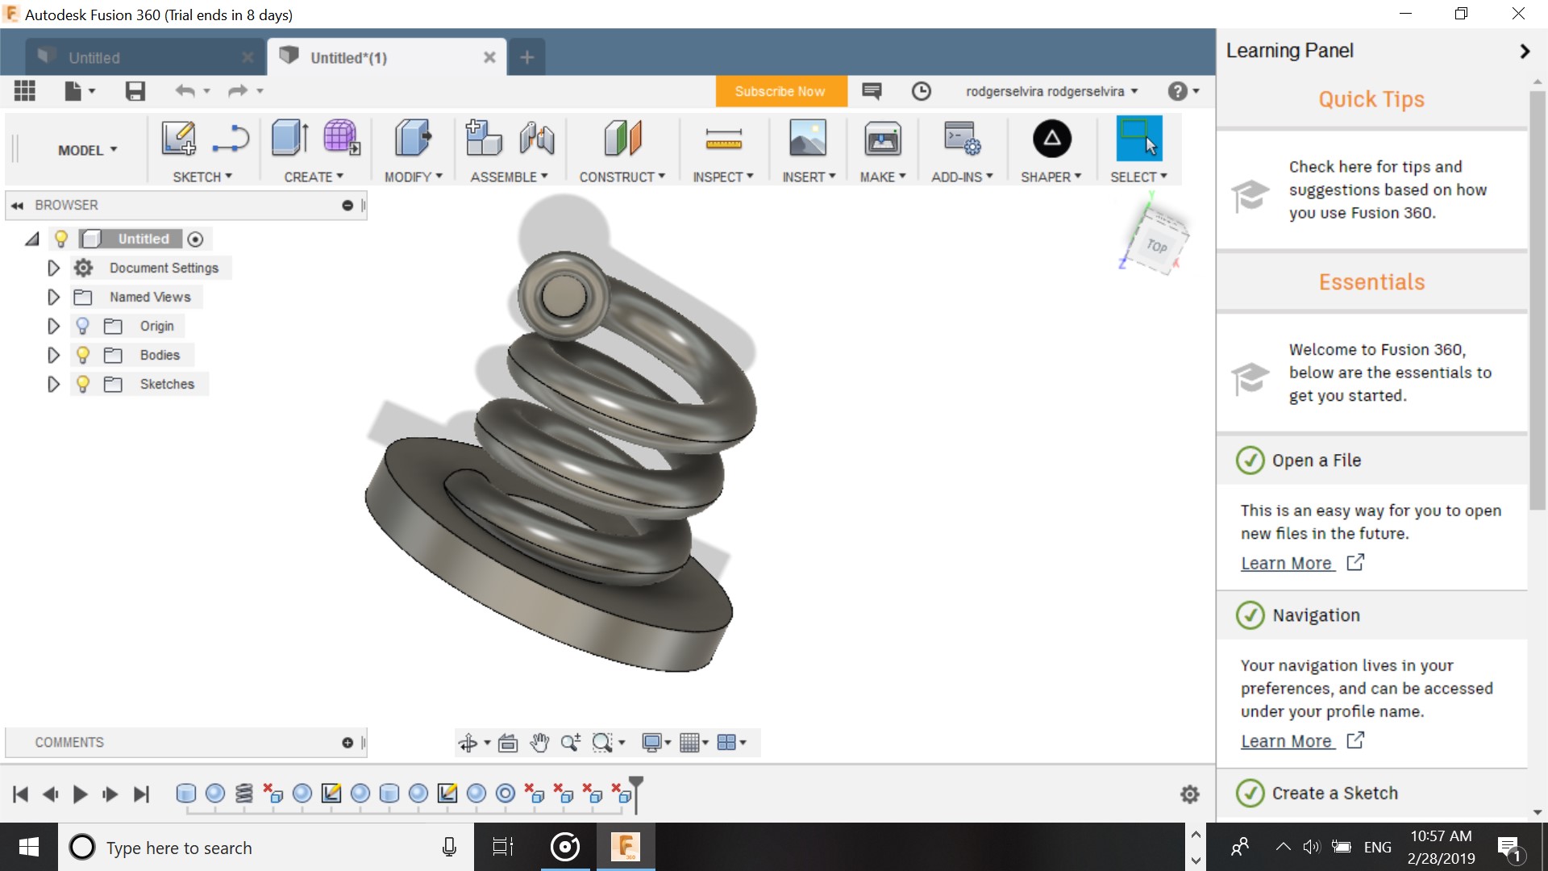This screenshot has width=1548, height=871.
Task: Click the Subscribe Now button
Action: click(780, 91)
